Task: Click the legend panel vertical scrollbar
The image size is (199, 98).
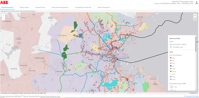Action: (x=196, y=63)
